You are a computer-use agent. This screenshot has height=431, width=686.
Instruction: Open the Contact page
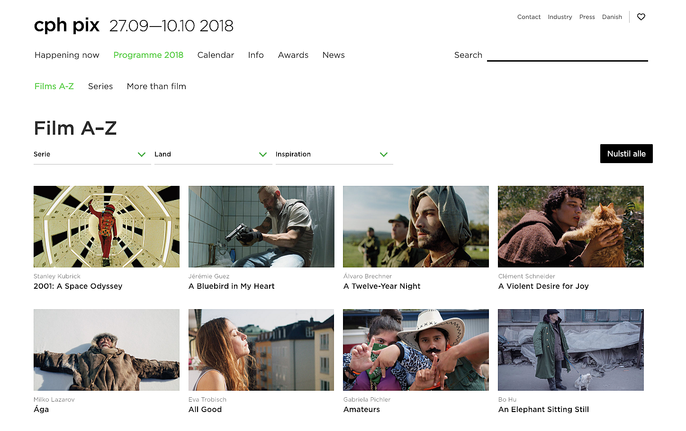(x=529, y=17)
